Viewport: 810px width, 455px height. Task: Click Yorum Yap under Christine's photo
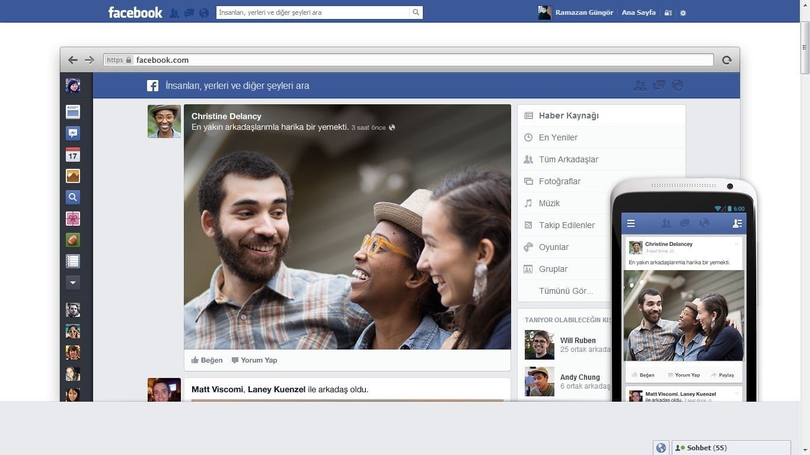[x=254, y=360]
